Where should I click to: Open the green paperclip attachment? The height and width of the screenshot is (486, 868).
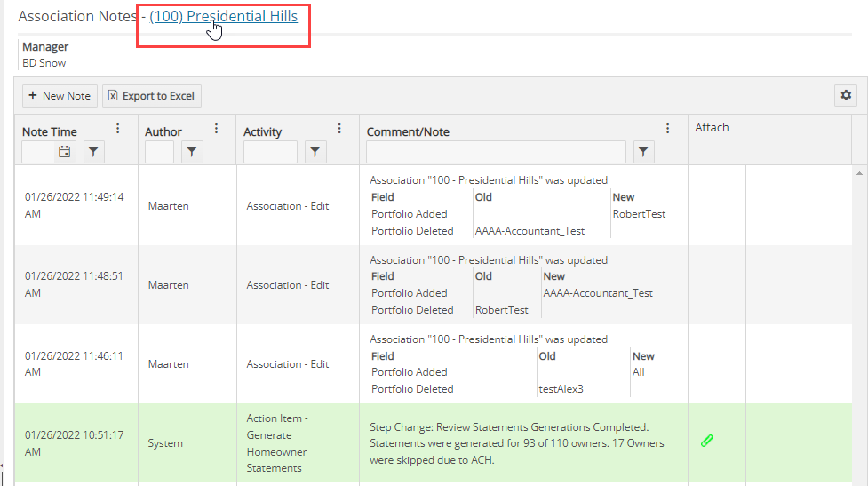(707, 441)
